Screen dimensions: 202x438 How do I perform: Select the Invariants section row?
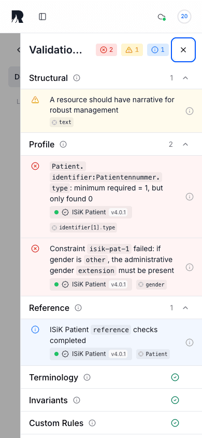(x=111, y=400)
